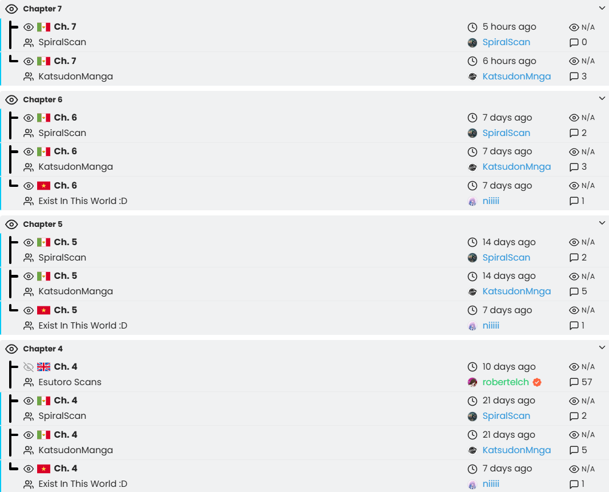Mark Esutoro Scans Ch. 4 as read
The height and width of the screenshot is (492, 609).
click(29, 366)
